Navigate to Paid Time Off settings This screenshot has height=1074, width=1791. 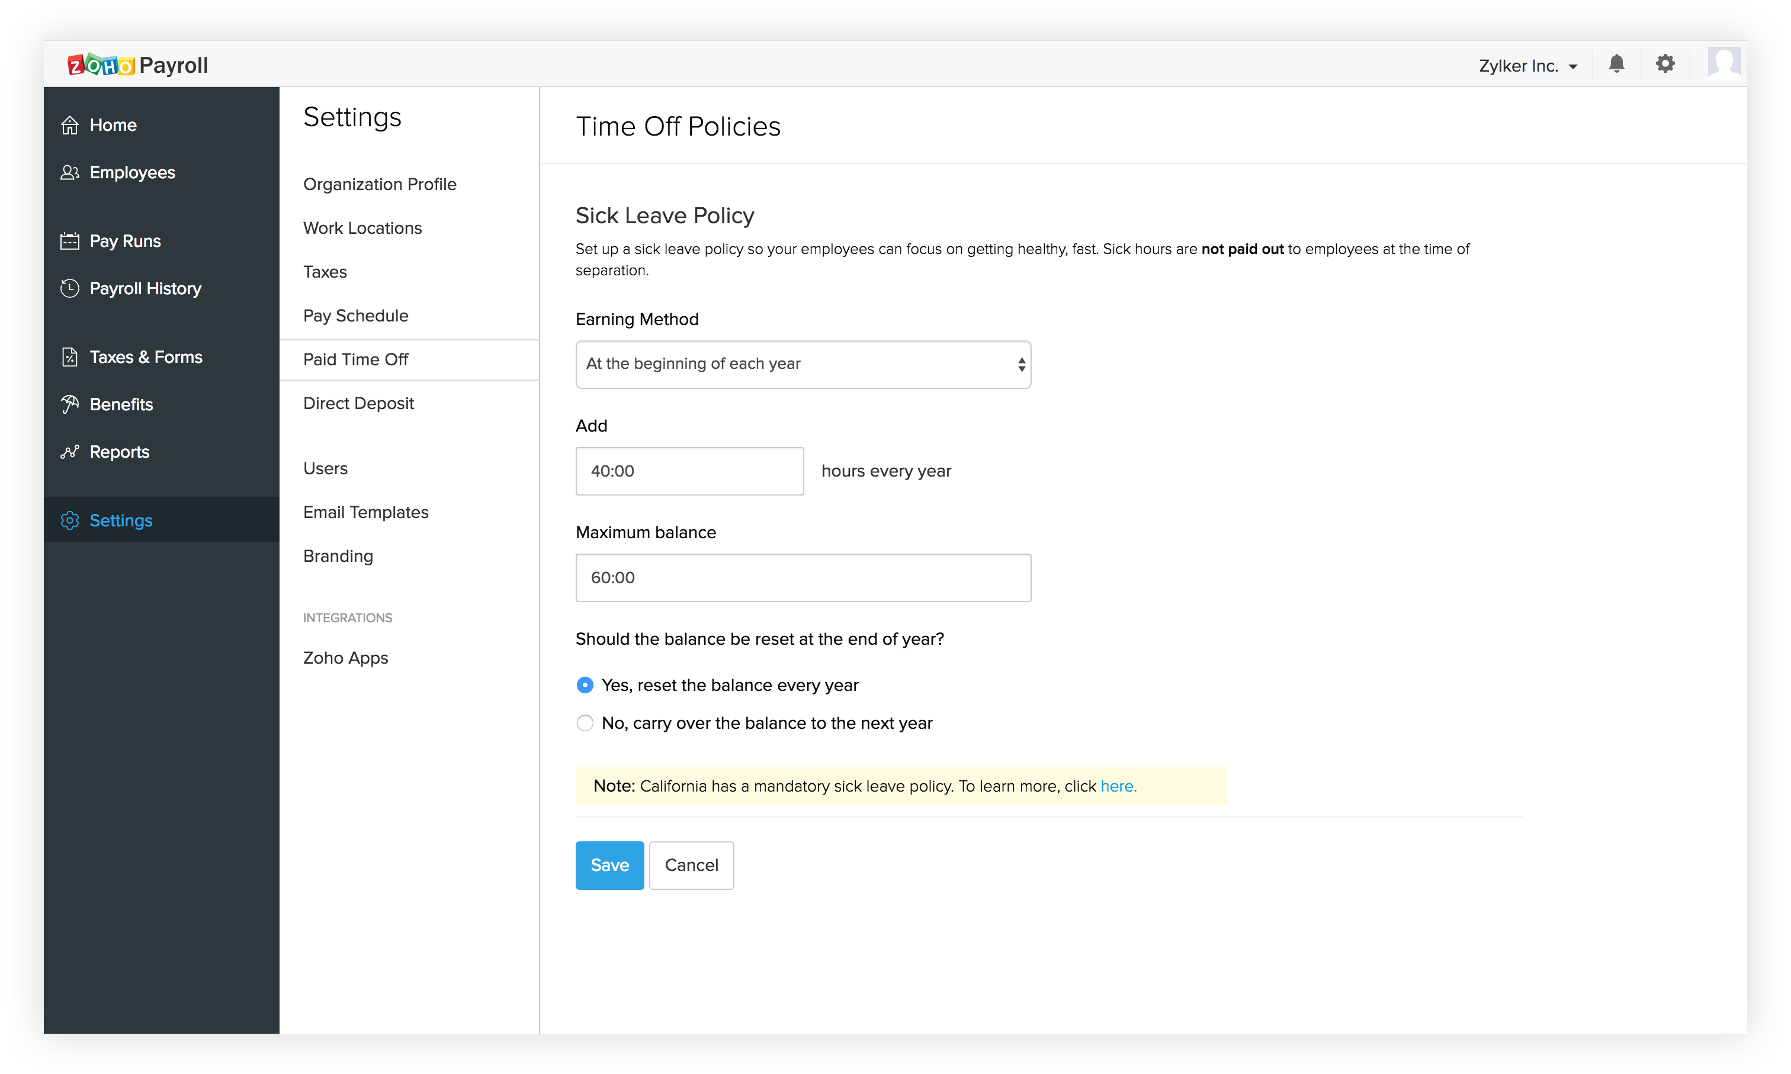pos(355,359)
